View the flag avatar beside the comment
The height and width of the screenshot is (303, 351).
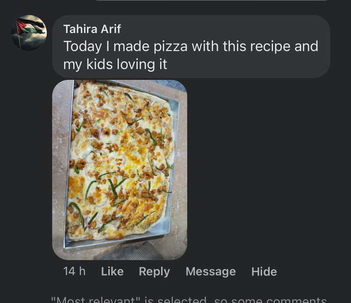29,32
